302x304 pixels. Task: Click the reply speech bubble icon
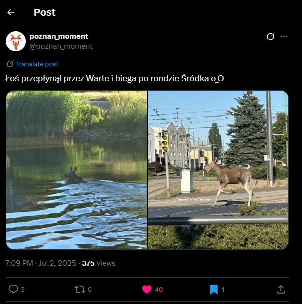[x=13, y=289]
